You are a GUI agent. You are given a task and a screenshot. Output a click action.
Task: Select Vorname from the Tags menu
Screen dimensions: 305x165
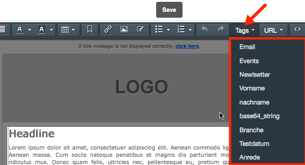coord(252,88)
